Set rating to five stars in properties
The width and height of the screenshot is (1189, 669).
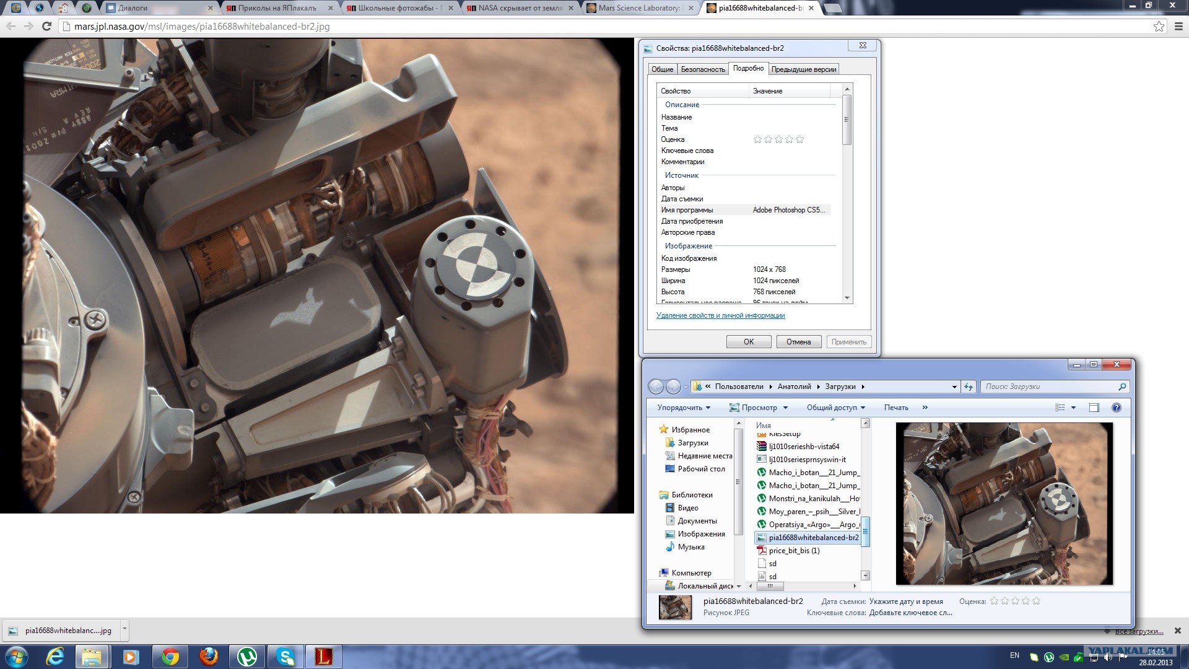799,139
